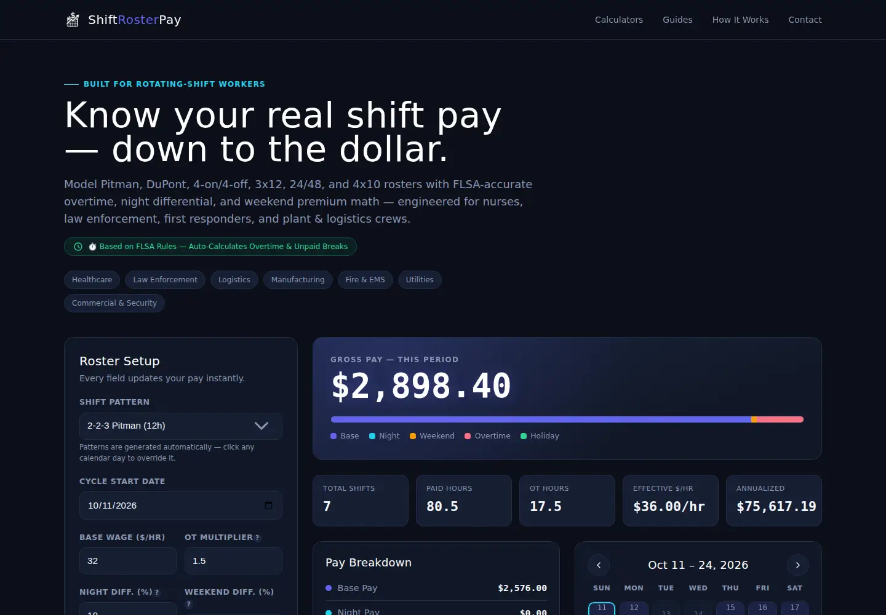Click the ShiftRosterPay brand name link
This screenshot has height=615, width=886.
click(x=135, y=20)
